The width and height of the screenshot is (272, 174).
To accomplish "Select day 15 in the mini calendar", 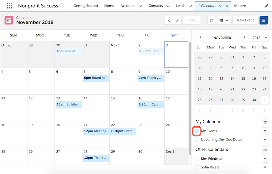I will 243,78.
